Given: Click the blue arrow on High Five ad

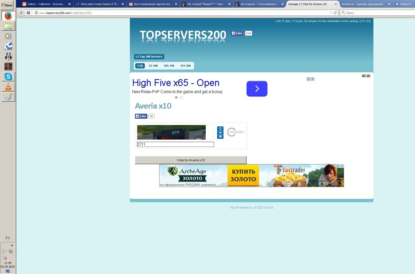Looking at the screenshot, I should click(257, 88).
